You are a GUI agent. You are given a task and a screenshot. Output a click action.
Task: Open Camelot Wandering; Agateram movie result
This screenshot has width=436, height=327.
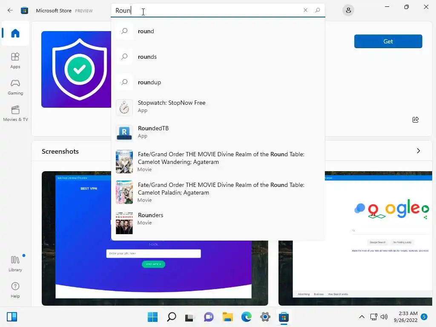[x=218, y=161]
